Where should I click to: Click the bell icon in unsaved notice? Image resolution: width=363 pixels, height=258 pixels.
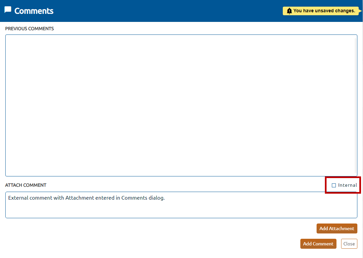(x=289, y=11)
